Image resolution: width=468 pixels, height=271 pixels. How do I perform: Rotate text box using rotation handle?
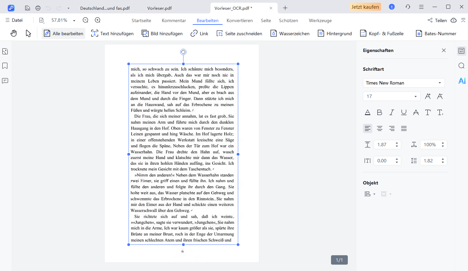183,52
